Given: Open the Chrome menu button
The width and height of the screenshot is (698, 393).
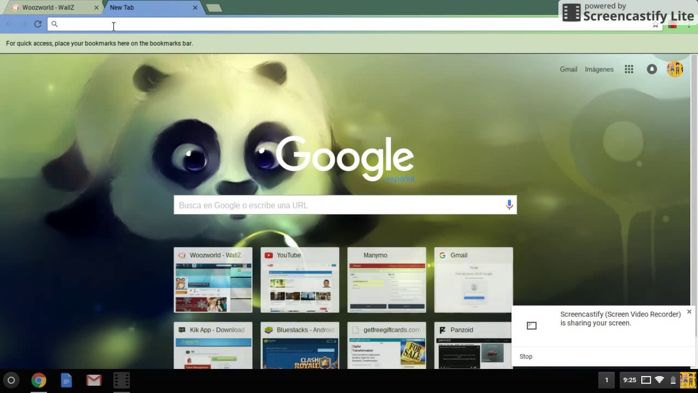Looking at the screenshot, I should pos(689,25).
